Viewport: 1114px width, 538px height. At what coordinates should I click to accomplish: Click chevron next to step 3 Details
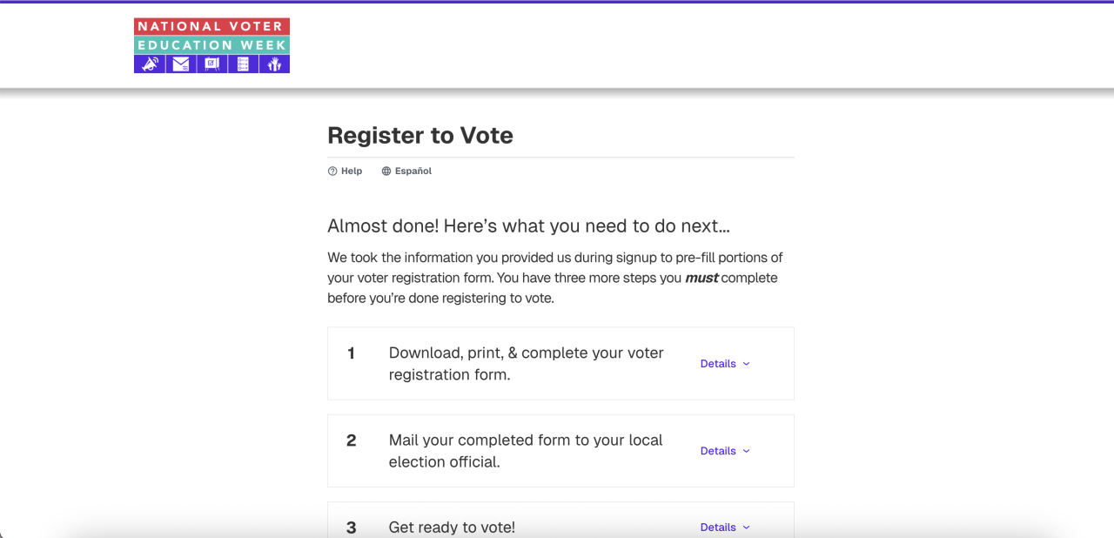tap(746, 528)
